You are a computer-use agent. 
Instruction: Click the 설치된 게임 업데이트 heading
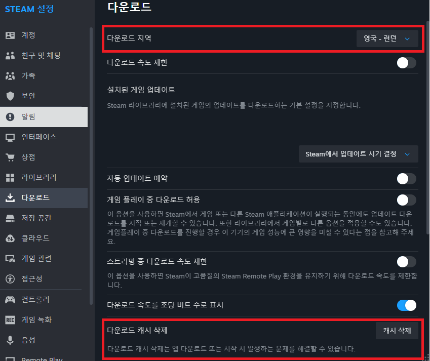(x=141, y=90)
